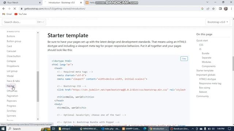Go back to the previous page
Viewport: 234px width, 131px height.
[x=4, y=9]
